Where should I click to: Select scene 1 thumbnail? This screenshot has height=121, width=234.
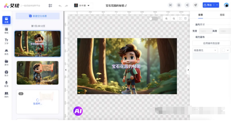tap(38, 44)
